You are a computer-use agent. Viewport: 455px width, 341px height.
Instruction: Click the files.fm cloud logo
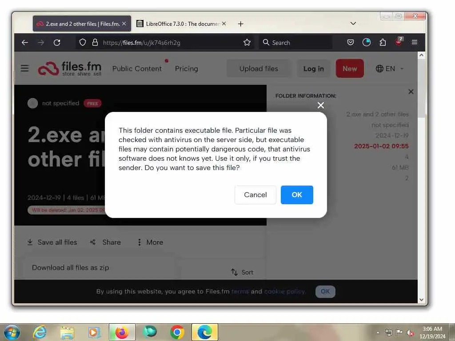tap(70, 69)
